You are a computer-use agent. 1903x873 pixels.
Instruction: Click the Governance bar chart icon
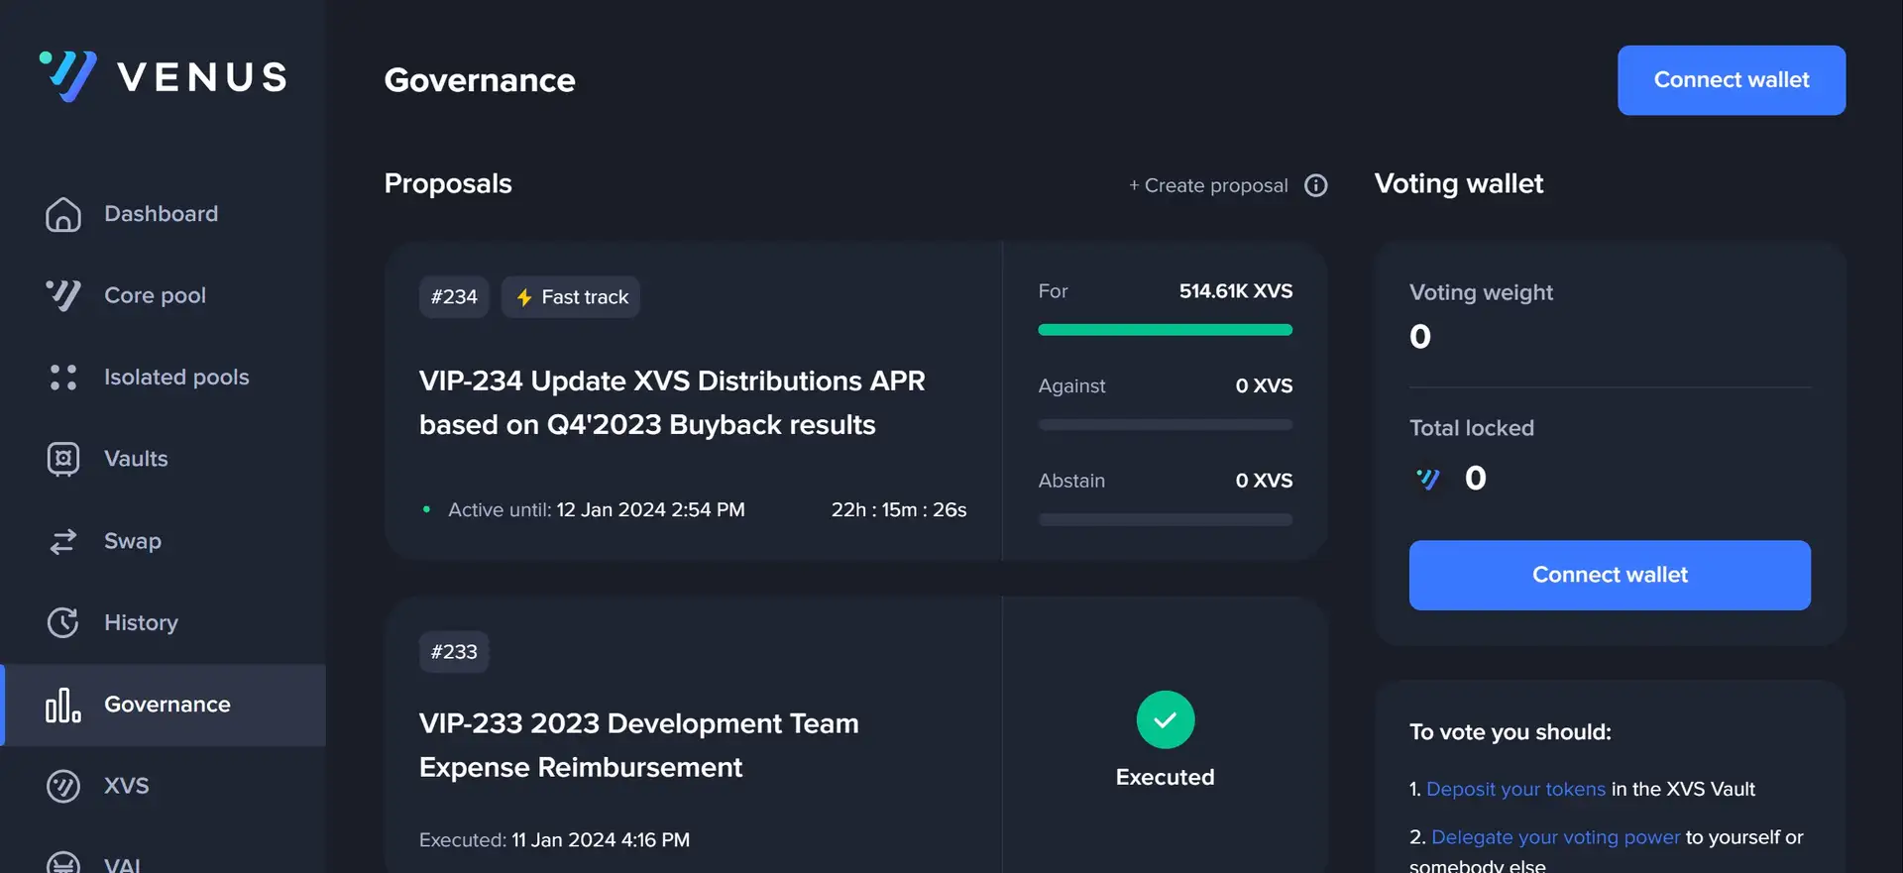pos(63,705)
